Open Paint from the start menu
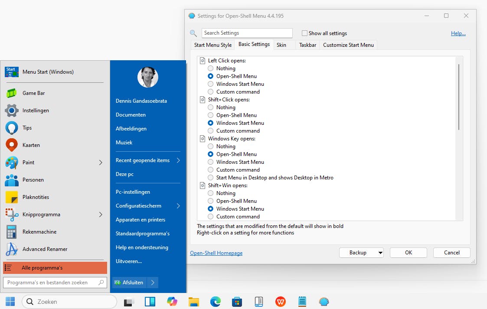Viewport: 487px width, 309px height. click(x=11, y=162)
